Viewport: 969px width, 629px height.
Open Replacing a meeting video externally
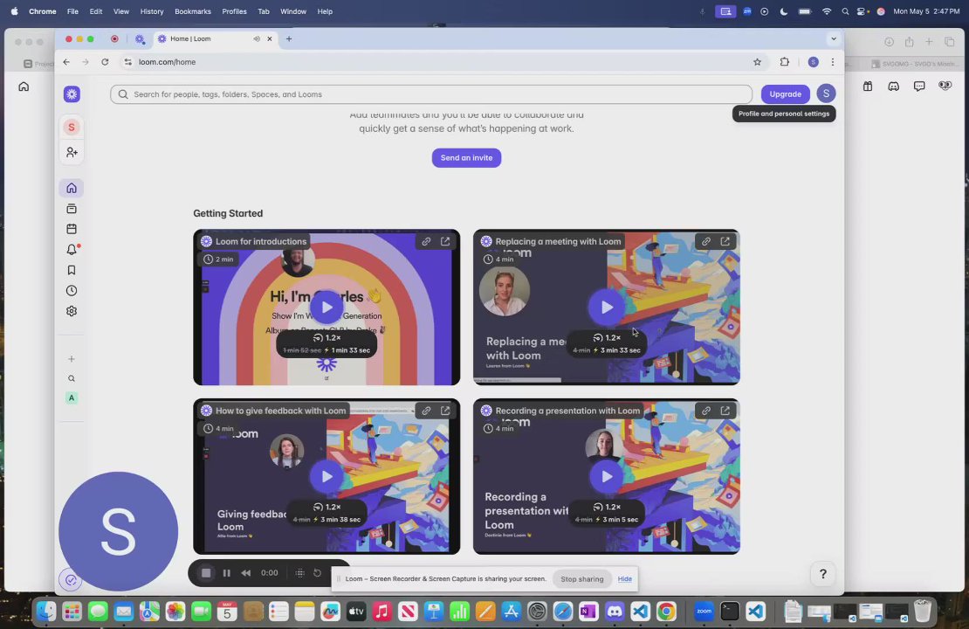[x=725, y=241]
